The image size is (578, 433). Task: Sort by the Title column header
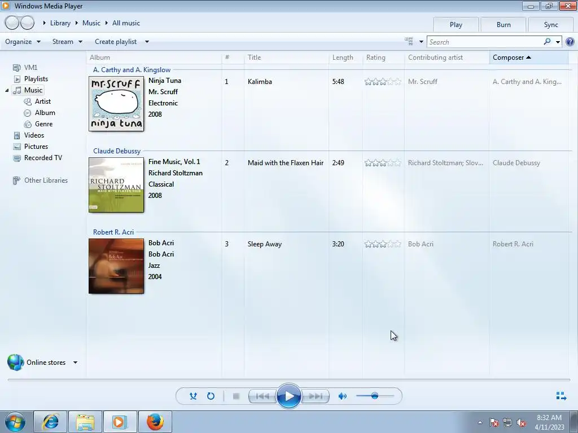(286, 58)
